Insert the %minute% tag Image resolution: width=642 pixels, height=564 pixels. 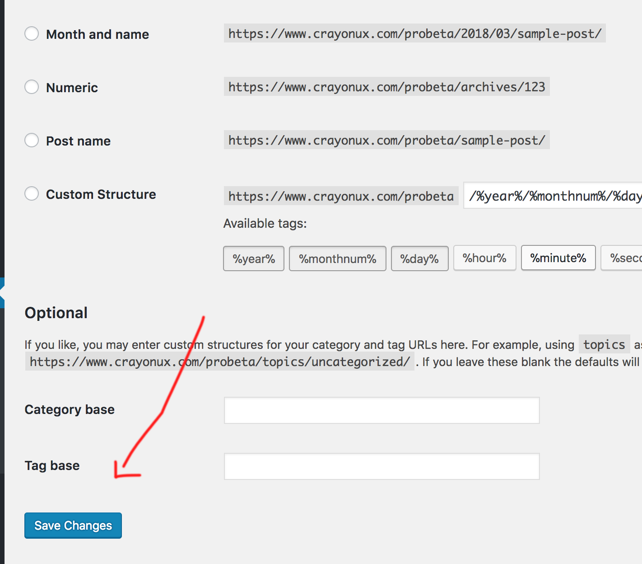click(x=558, y=258)
